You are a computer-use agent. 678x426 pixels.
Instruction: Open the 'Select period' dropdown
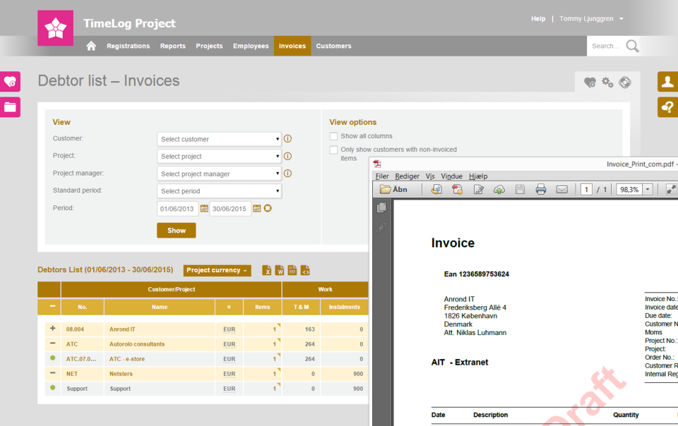(x=219, y=191)
